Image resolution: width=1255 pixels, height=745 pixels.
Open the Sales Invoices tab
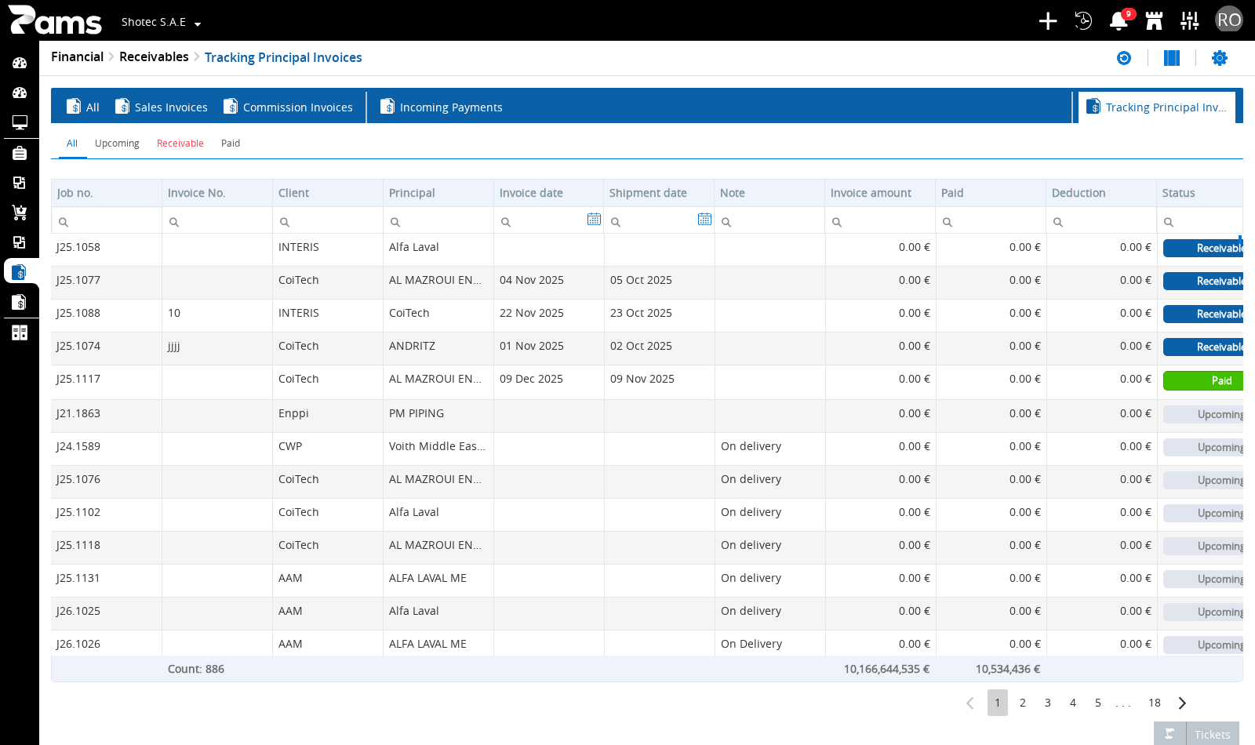[162, 107]
